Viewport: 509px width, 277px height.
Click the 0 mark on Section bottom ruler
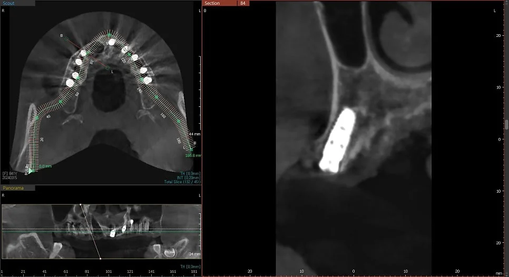pos(354,271)
